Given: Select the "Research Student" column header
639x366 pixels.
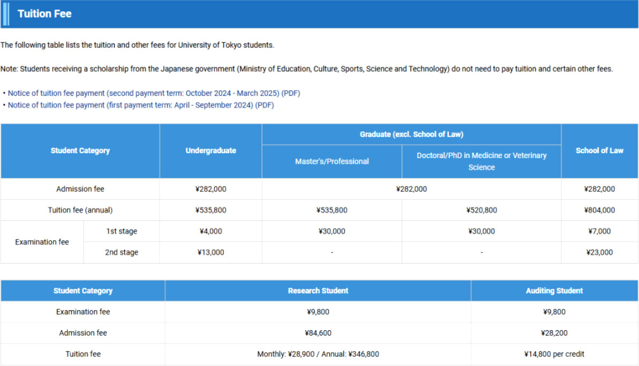Looking at the screenshot, I should (x=318, y=291).
